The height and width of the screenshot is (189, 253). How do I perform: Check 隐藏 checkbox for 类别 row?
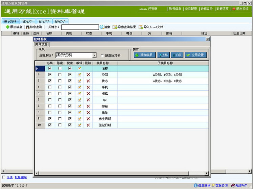click(x=60, y=74)
